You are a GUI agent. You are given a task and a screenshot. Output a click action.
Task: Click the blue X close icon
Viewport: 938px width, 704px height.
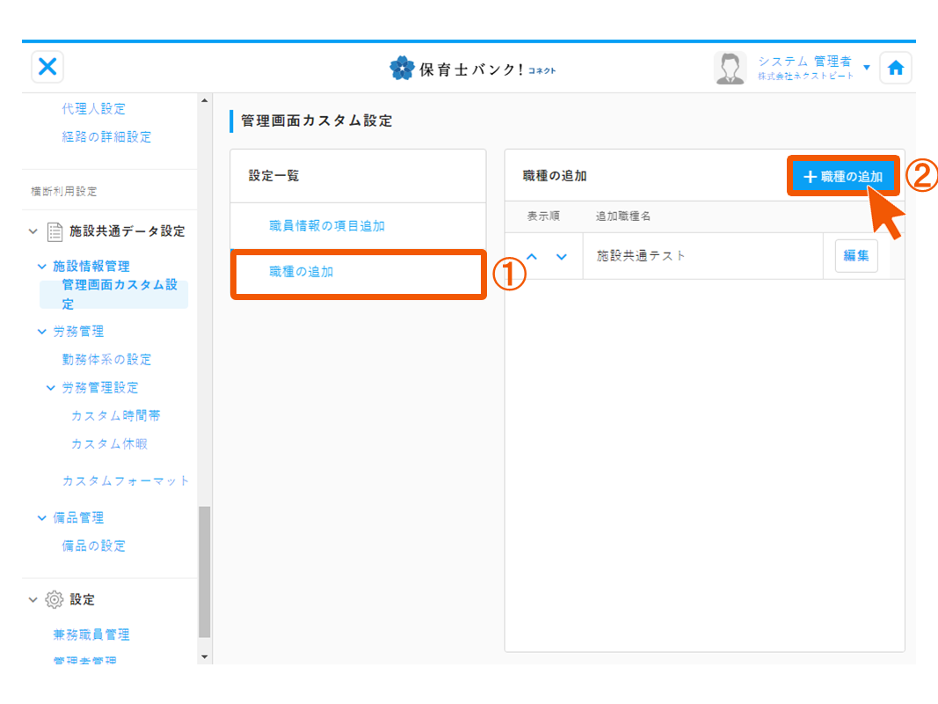click(47, 67)
